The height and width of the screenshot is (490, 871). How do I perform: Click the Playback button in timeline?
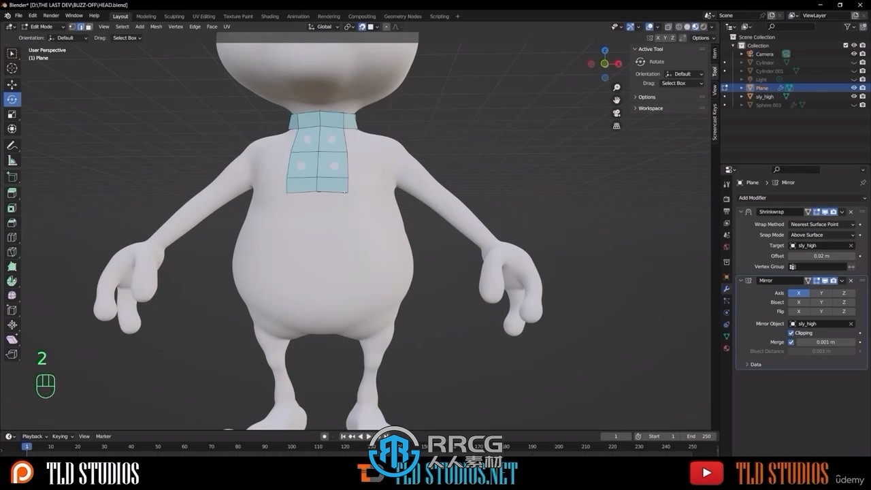34,436
